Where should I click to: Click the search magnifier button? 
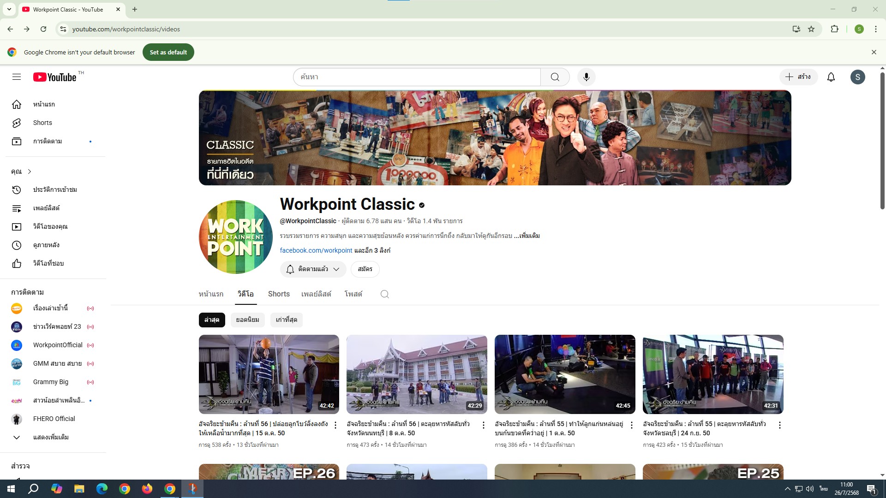click(555, 77)
